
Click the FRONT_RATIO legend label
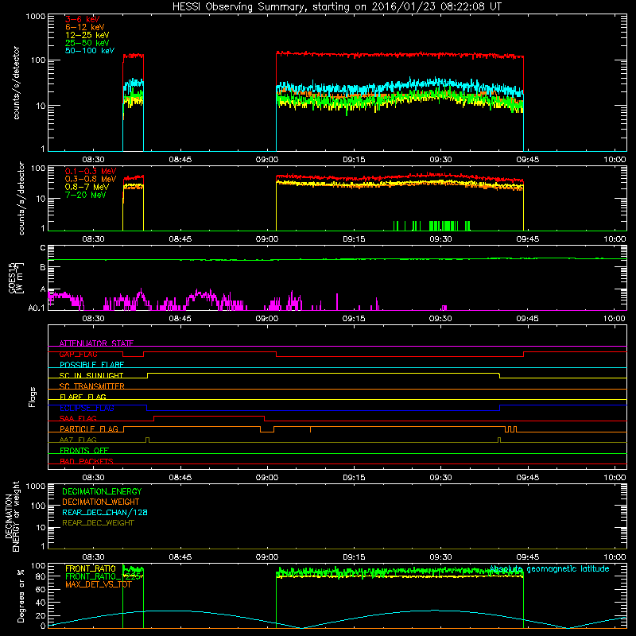click(91, 568)
